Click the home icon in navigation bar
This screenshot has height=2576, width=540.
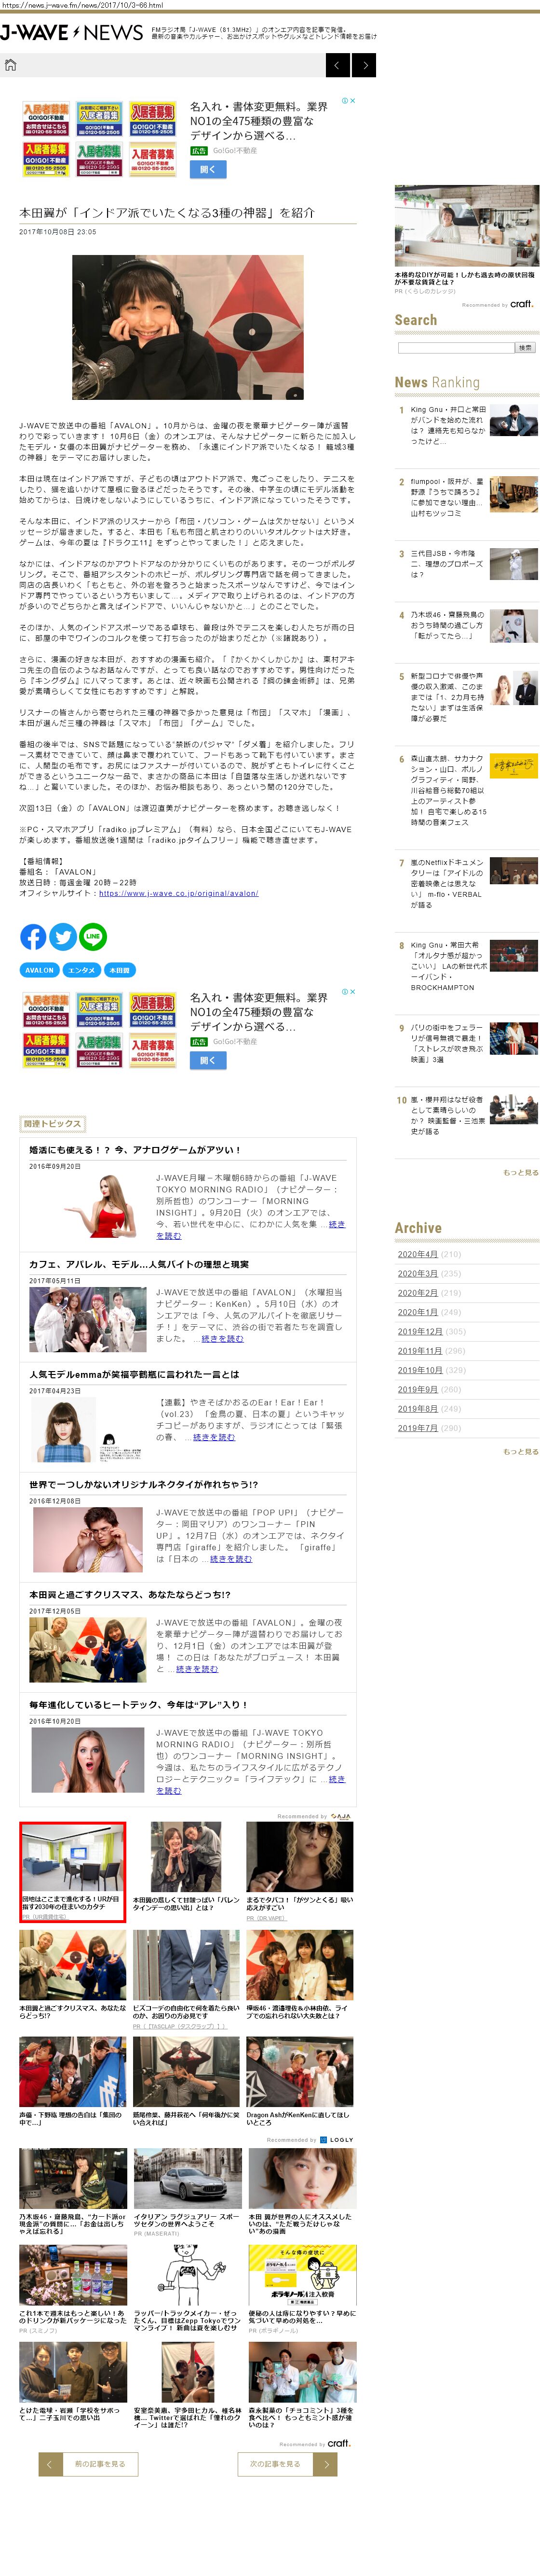pyautogui.click(x=11, y=65)
